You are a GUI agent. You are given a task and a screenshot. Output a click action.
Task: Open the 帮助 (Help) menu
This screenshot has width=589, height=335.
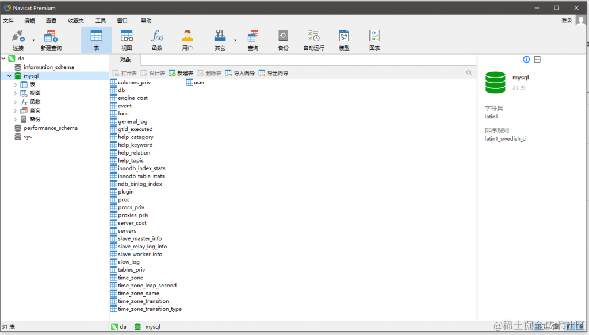146,21
